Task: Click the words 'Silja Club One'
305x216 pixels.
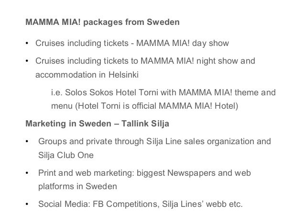Action: click(66, 155)
